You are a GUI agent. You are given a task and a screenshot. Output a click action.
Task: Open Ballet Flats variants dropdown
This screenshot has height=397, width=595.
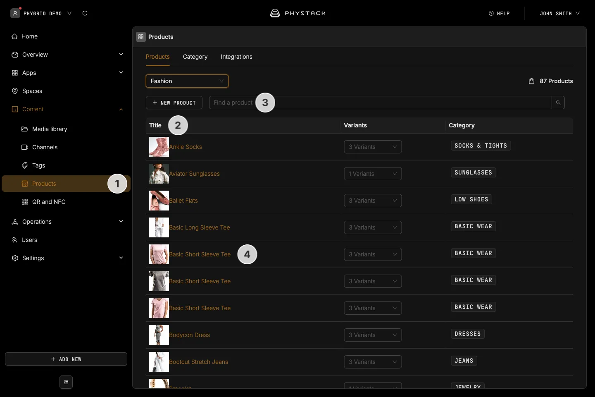point(373,201)
